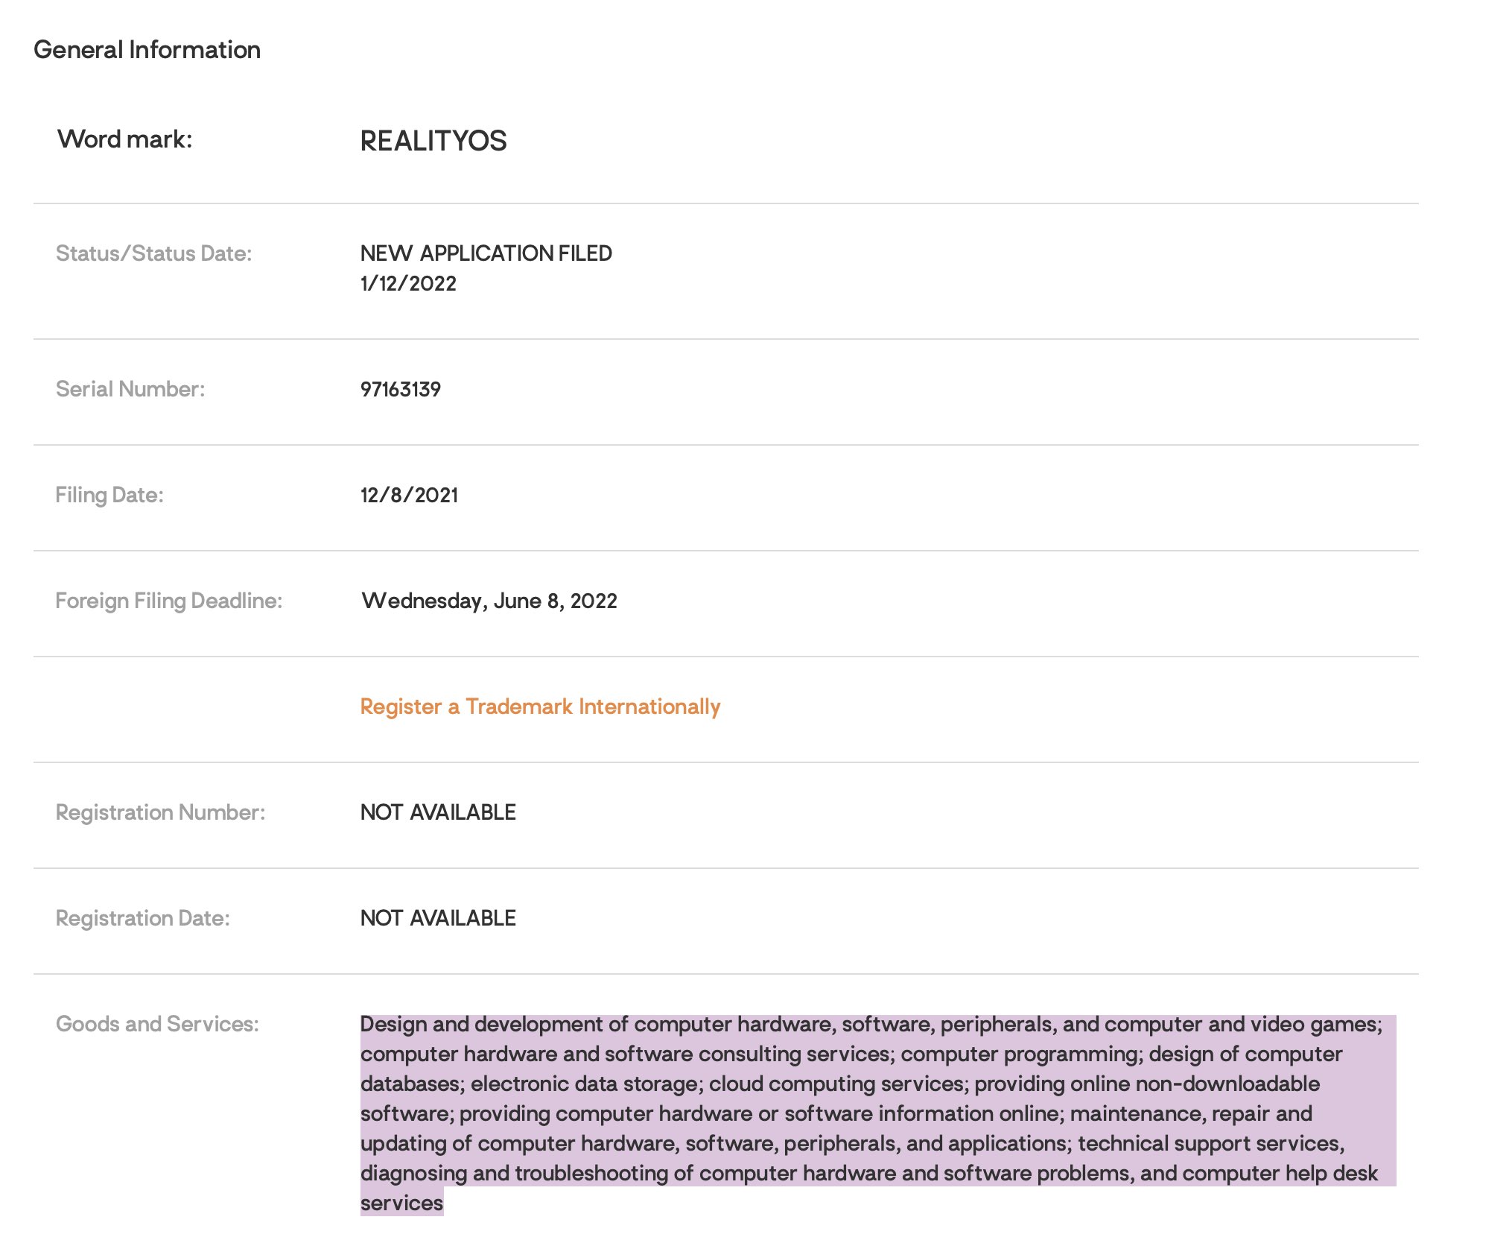Click the Filing Date label
The image size is (1509, 1249).
[109, 495]
